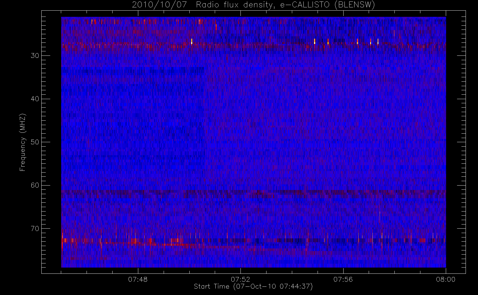Click the Frequency (MHZ) axis label
This screenshot has width=478, height=295.
pyautogui.click(x=23, y=142)
